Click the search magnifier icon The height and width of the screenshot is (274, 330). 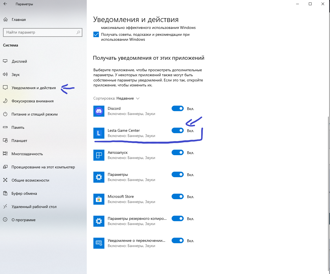pos(78,32)
